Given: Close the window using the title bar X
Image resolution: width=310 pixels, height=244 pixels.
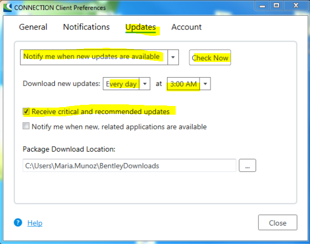Looking at the screenshot, I should [x=296, y=6].
